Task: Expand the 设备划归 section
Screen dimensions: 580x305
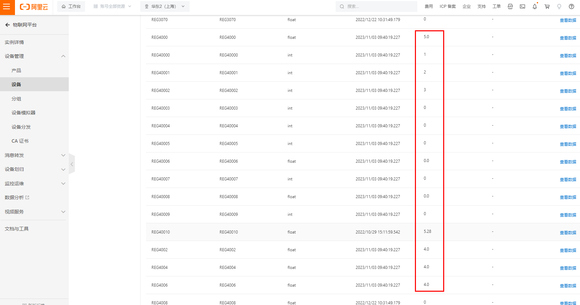Action: pos(63,170)
